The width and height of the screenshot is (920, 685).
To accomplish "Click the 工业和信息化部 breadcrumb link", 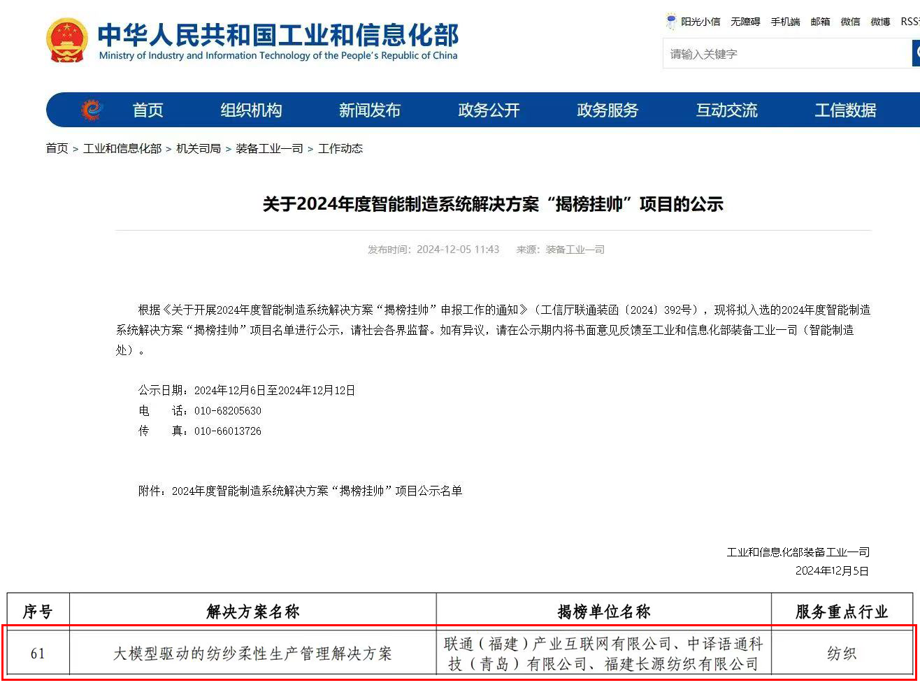I will coord(122,148).
